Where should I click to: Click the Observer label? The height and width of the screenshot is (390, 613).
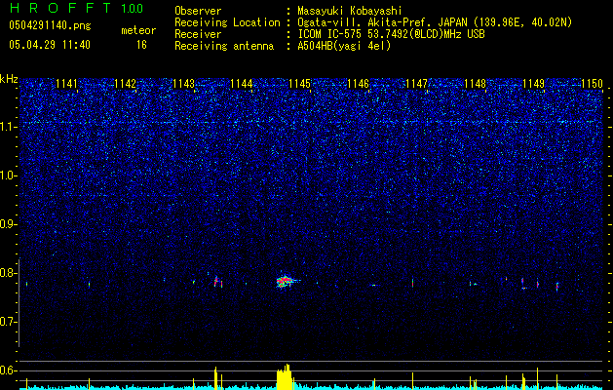pos(198,11)
